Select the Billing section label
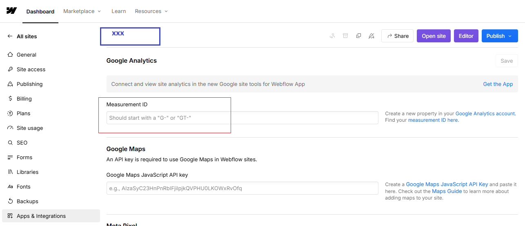 pyautogui.click(x=24, y=99)
